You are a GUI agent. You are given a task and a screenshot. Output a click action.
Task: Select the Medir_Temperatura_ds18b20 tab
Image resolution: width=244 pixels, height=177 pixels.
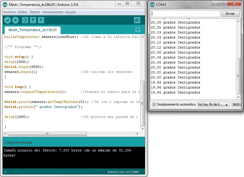[33, 30]
